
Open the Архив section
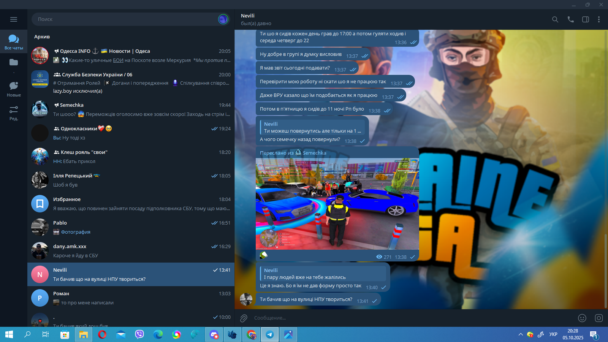coord(42,37)
